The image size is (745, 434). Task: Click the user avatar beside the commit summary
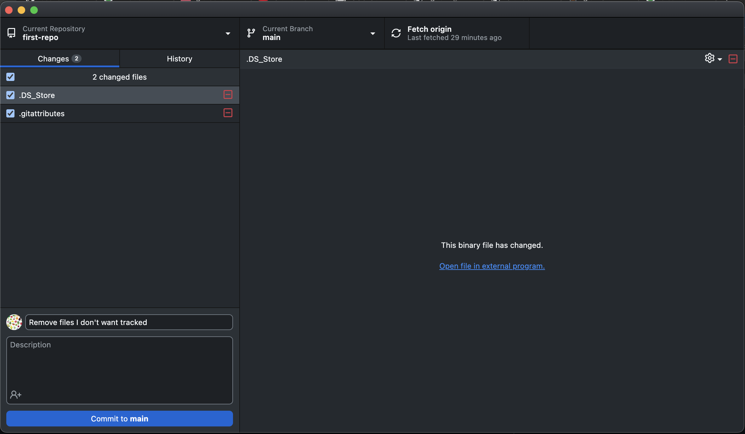[x=14, y=322]
